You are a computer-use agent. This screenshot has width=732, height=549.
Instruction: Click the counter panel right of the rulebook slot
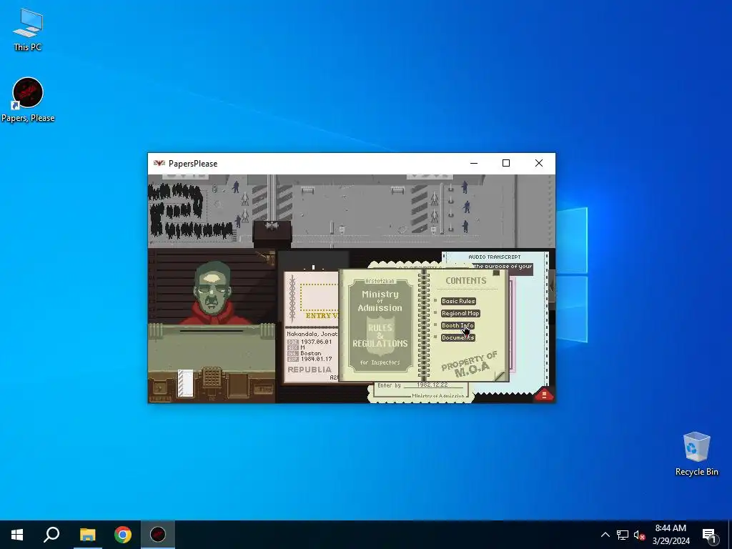[264, 388]
